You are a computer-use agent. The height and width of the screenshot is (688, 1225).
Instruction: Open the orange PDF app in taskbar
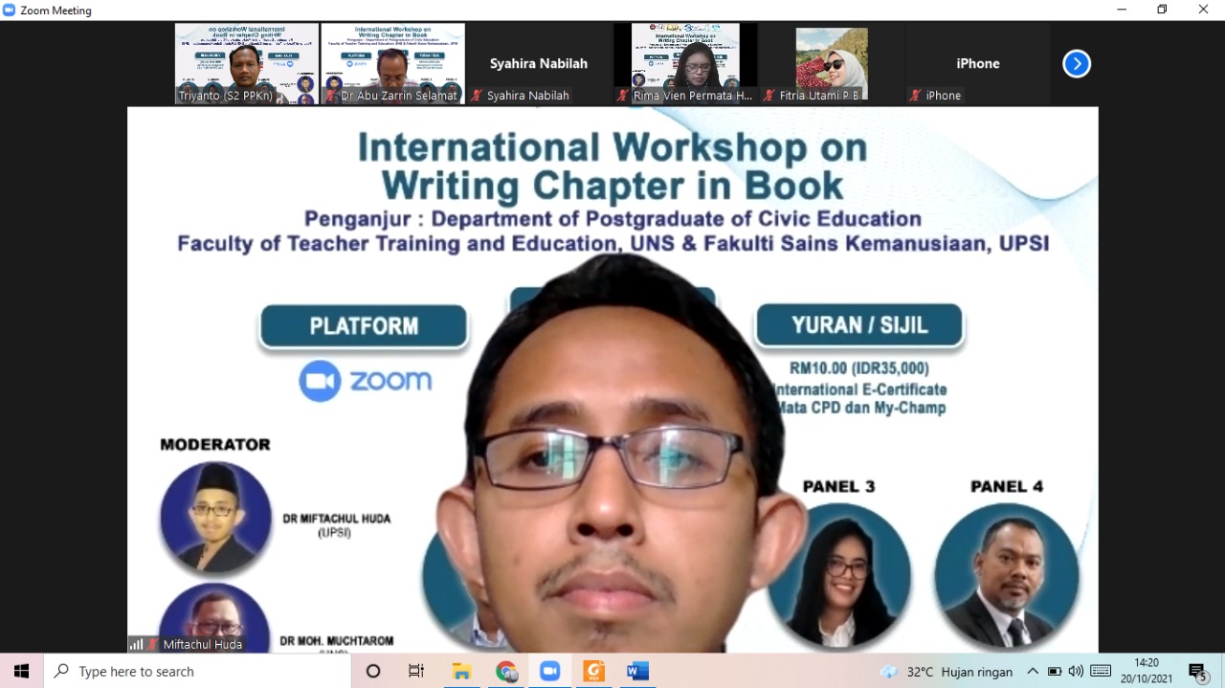(593, 672)
